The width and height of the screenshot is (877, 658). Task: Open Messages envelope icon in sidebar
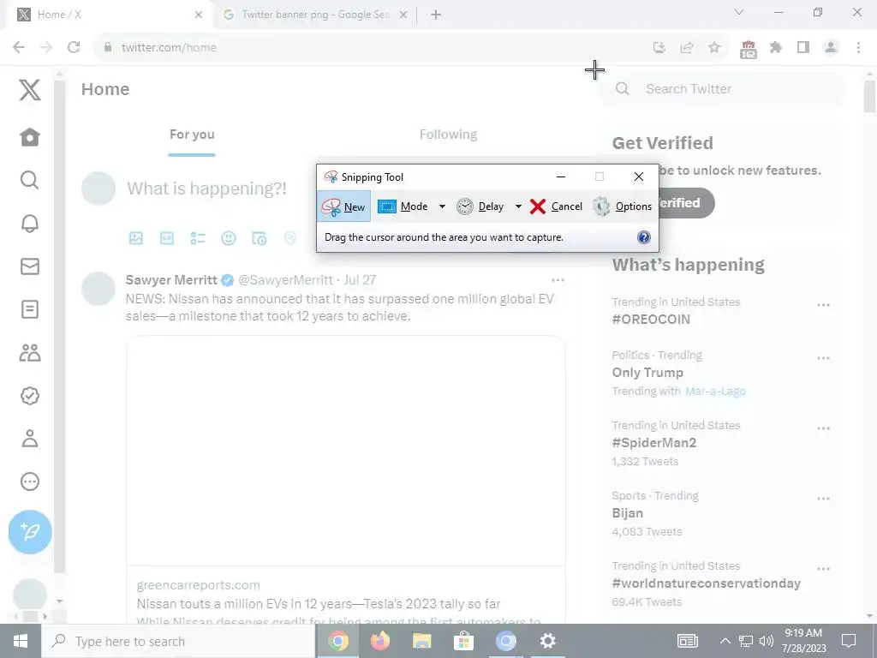click(30, 266)
